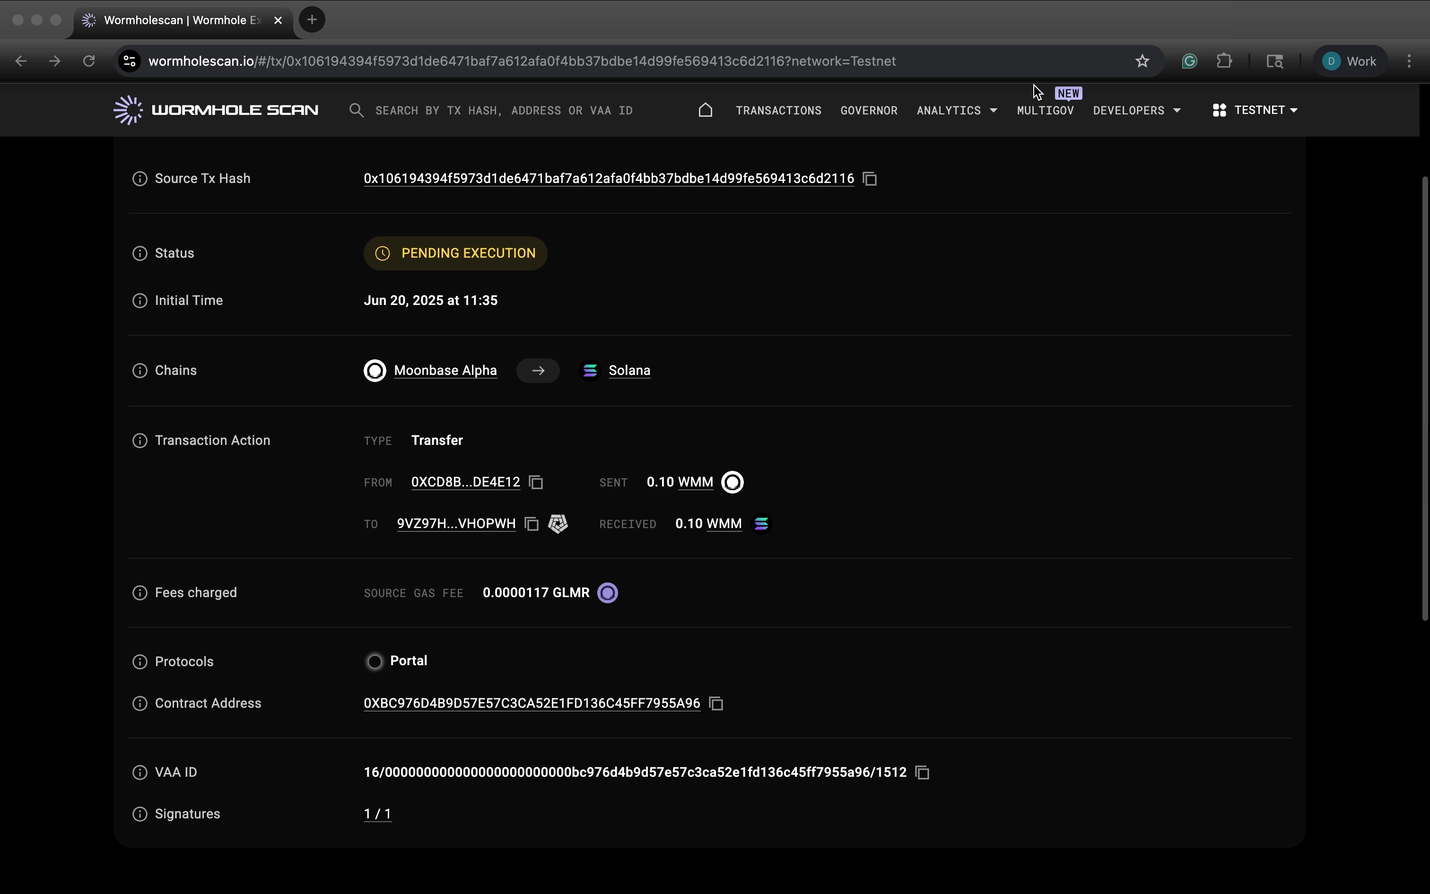Screen dimensions: 1430x894
Task: Click the GLMR token icon
Action: pos(607,593)
